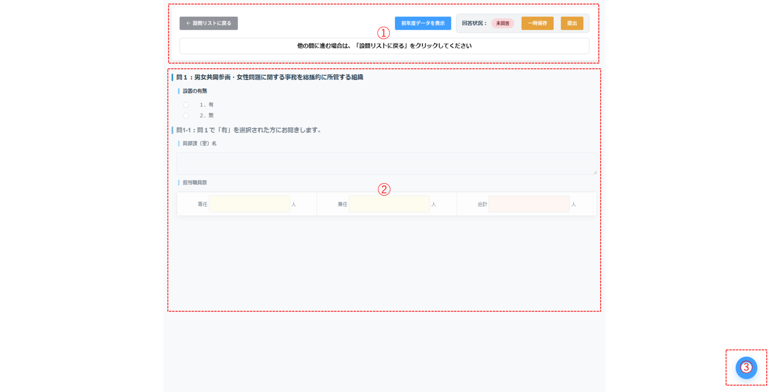This screenshot has width=769, height=392.
Task: Click the 合計 total staff field
Action: [529, 204]
